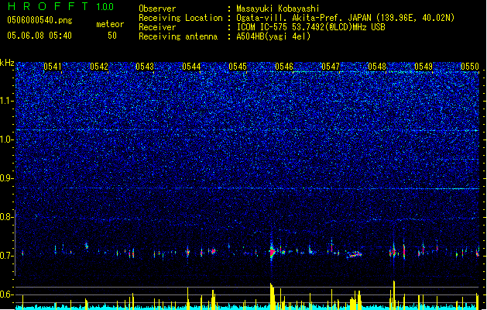This screenshot has width=487, height=310.
Task: Click the tallest yellow power spike near 0548
Action: click(x=394, y=294)
